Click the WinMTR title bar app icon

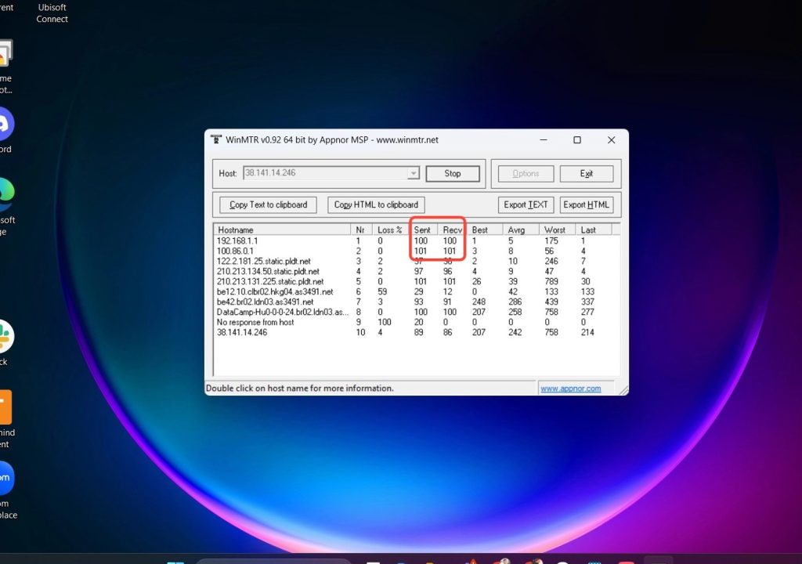click(x=216, y=139)
